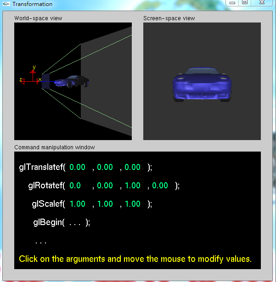The image size is (276, 282).
Task: Click the glScalef( command text
Action: 48,204
